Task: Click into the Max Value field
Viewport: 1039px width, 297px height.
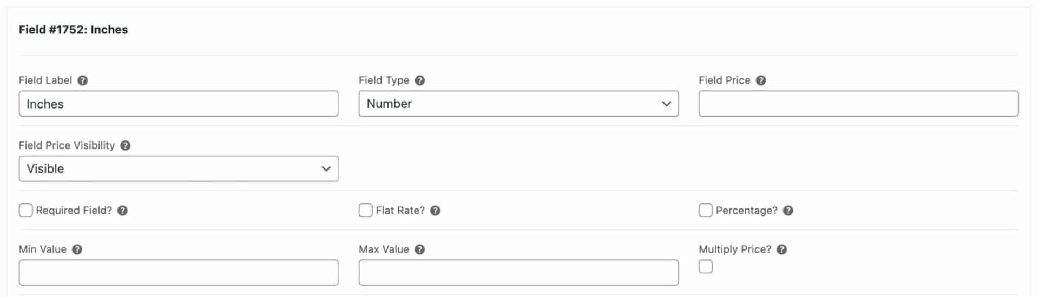Action: pyautogui.click(x=518, y=273)
